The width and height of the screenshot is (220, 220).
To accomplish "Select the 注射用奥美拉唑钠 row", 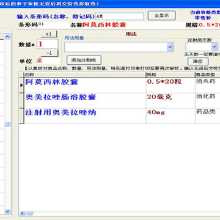I will 119,116.
